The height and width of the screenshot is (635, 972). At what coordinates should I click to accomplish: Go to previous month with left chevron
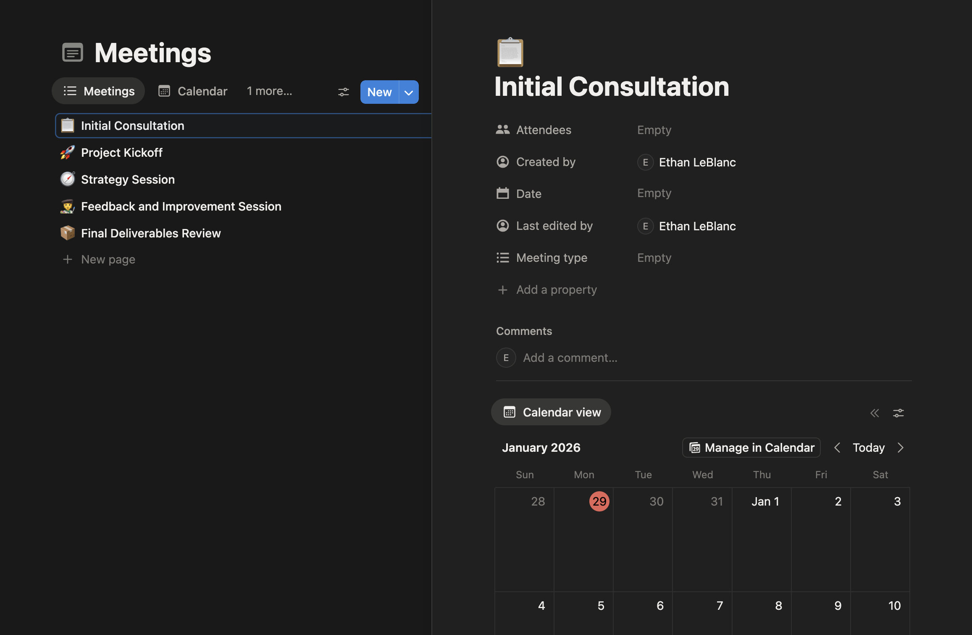(837, 448)
